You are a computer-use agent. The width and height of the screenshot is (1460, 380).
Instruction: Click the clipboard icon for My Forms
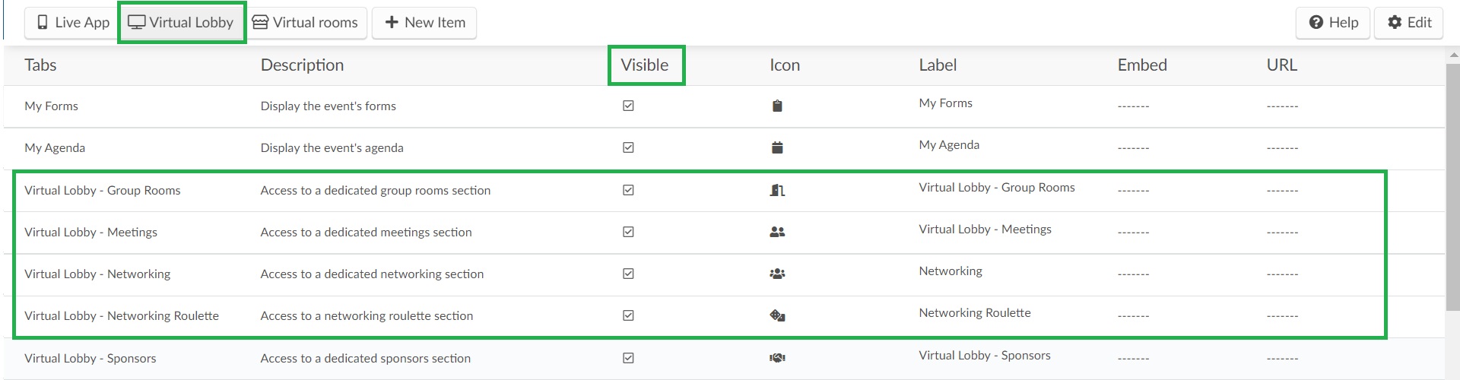coord(777,106)
